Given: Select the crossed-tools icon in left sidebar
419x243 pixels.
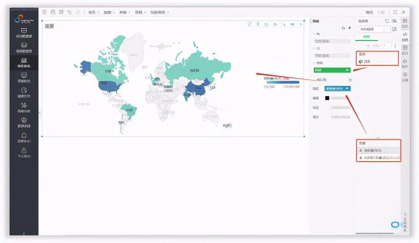Looking at the screenshot, I should tap(24, 105).
